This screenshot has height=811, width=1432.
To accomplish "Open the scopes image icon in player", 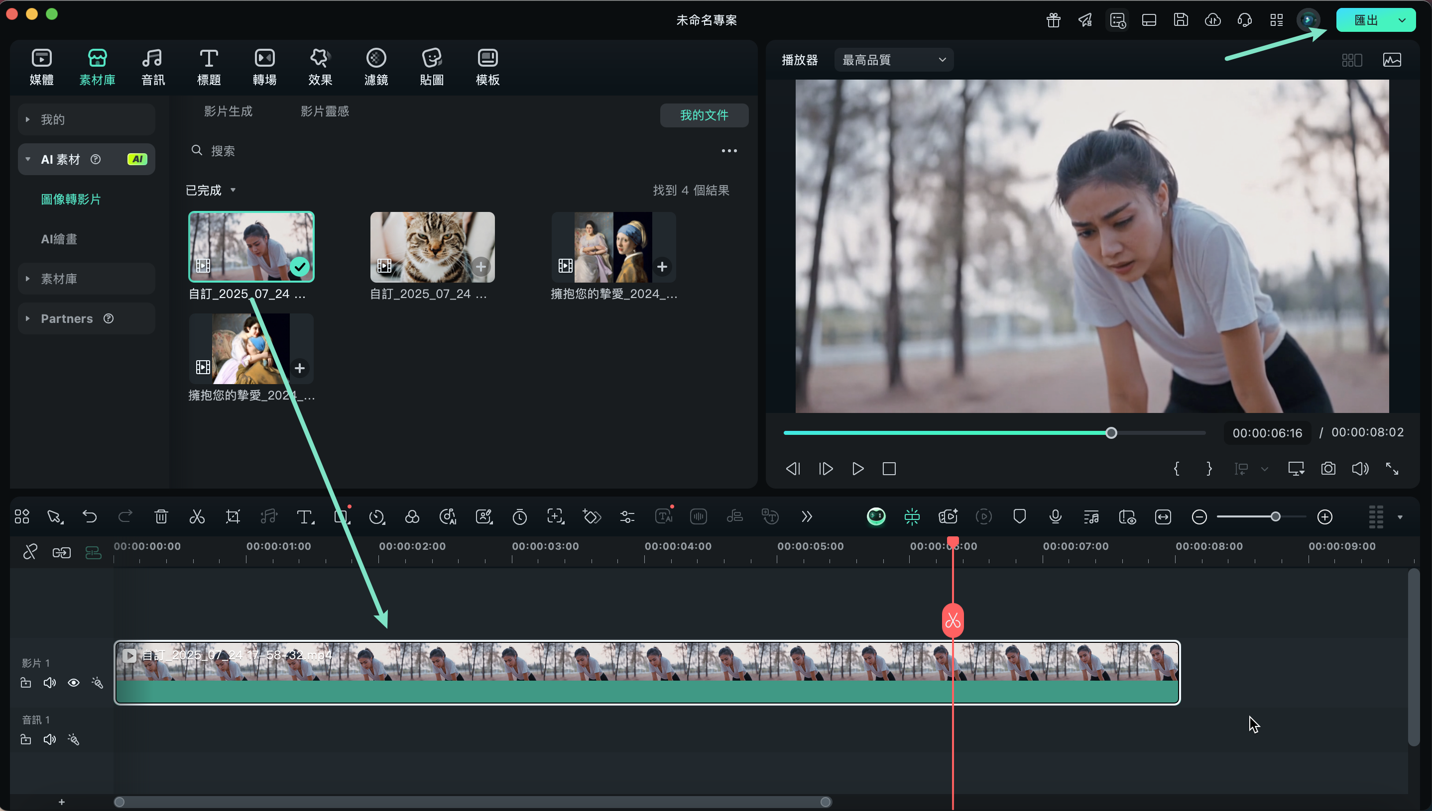I will [1392, 60].
